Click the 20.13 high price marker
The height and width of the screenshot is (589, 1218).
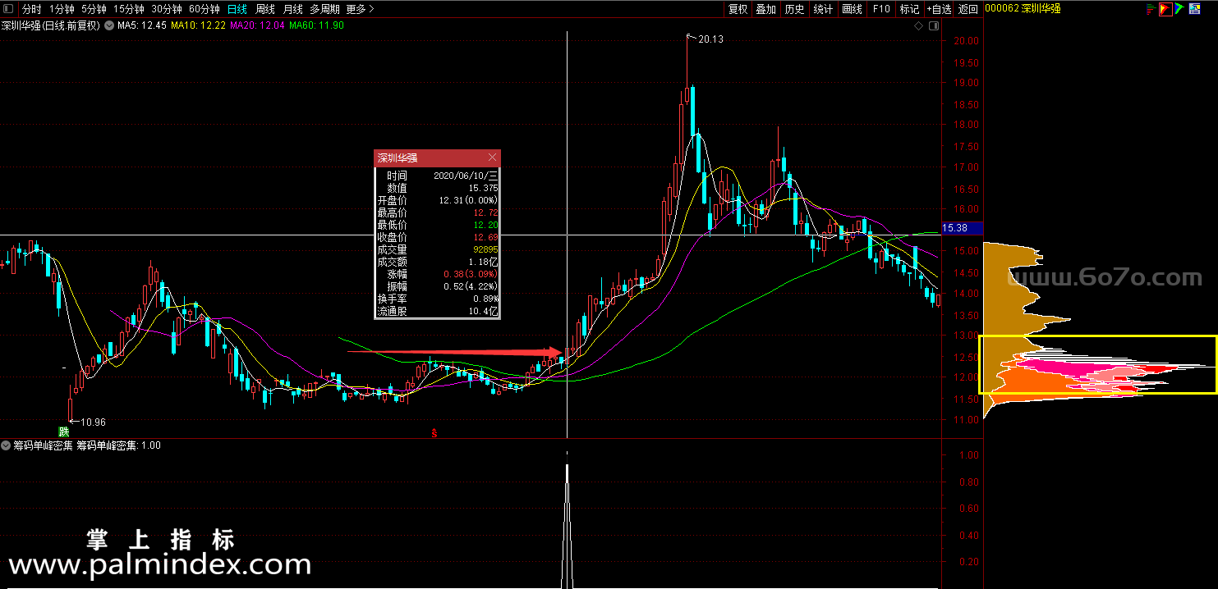(x=710, y=39)
